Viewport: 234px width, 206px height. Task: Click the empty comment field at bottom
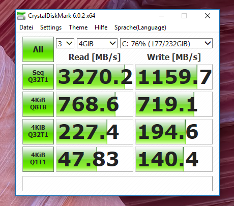pyautogui.click(x=118, y=184)
